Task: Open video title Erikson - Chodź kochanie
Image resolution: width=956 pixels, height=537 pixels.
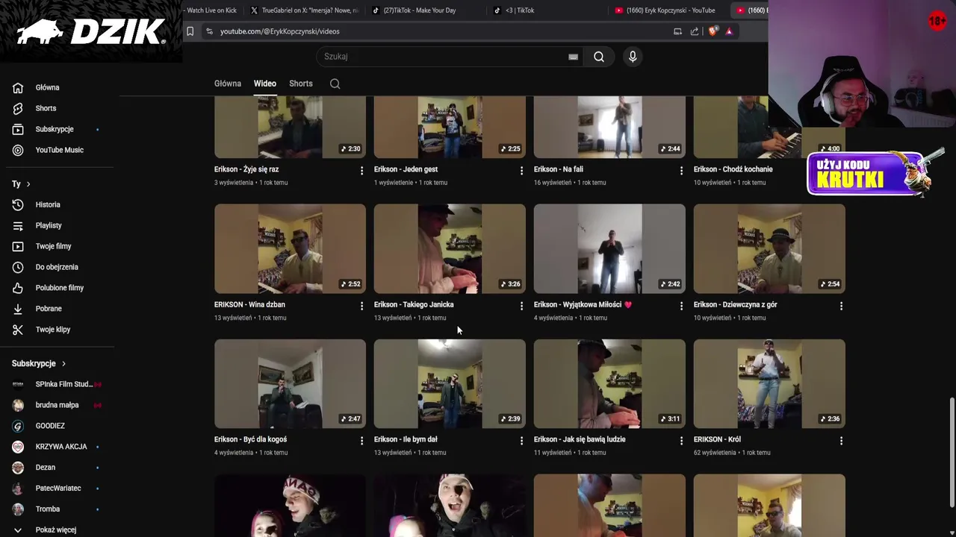Action: click(x=733, y=169)
